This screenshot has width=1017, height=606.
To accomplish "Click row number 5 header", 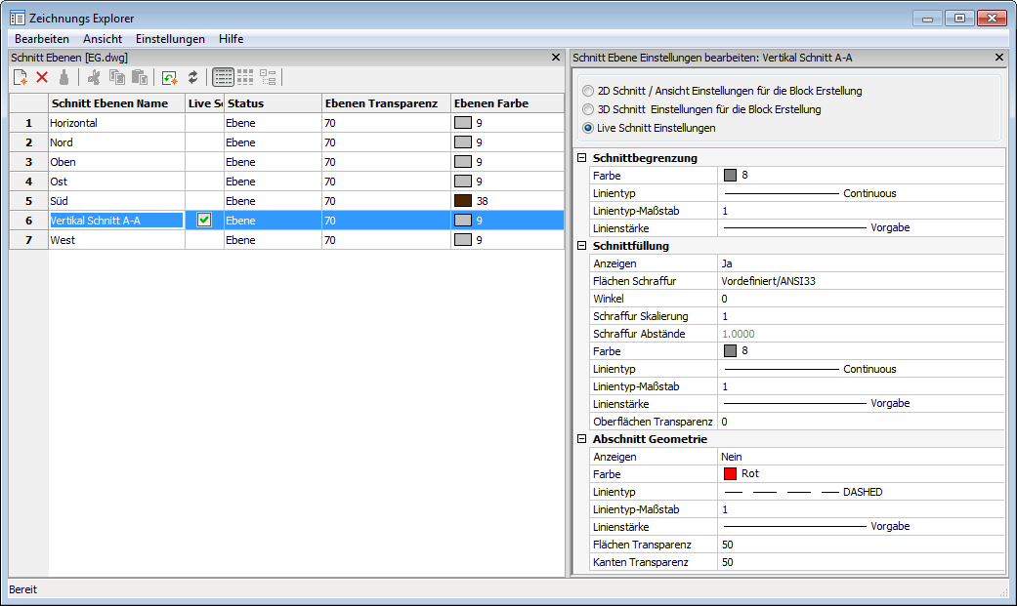I will click(28, 201).
